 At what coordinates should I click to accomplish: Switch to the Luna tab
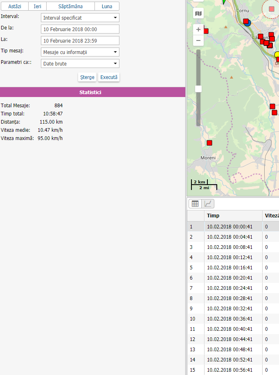[107, 7]
